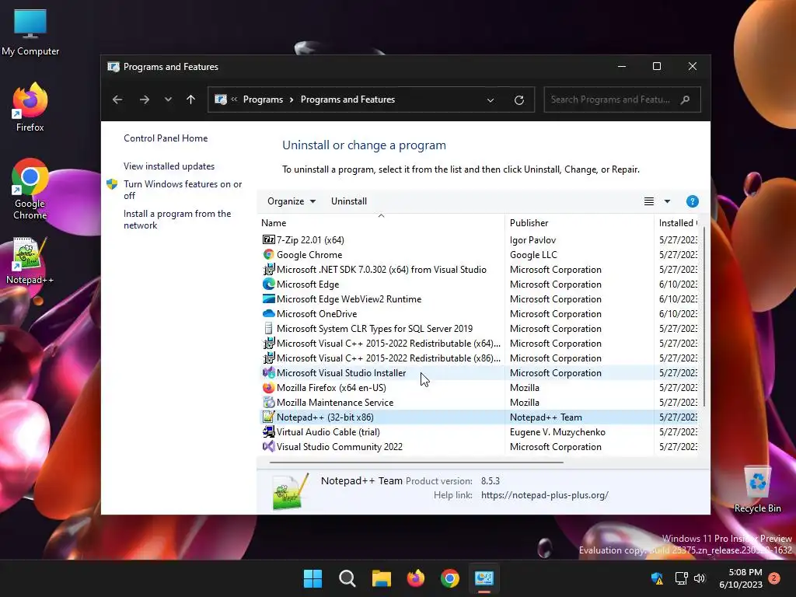This screenshot has width=796, height=597.
Task: Go up one folder level
Action: pyautogui.click(x=191, y=99)
